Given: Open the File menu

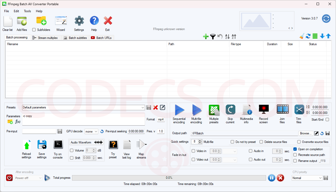Looking at the screenshot, I should (x=7, y=11).
